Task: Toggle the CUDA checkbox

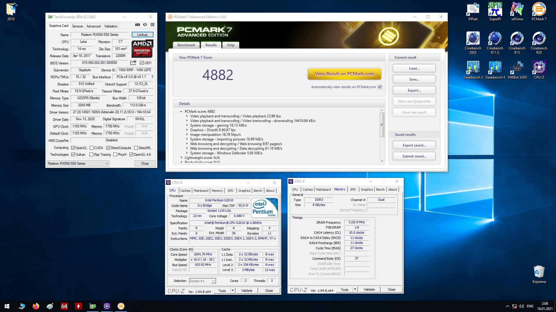Action: 92,148
